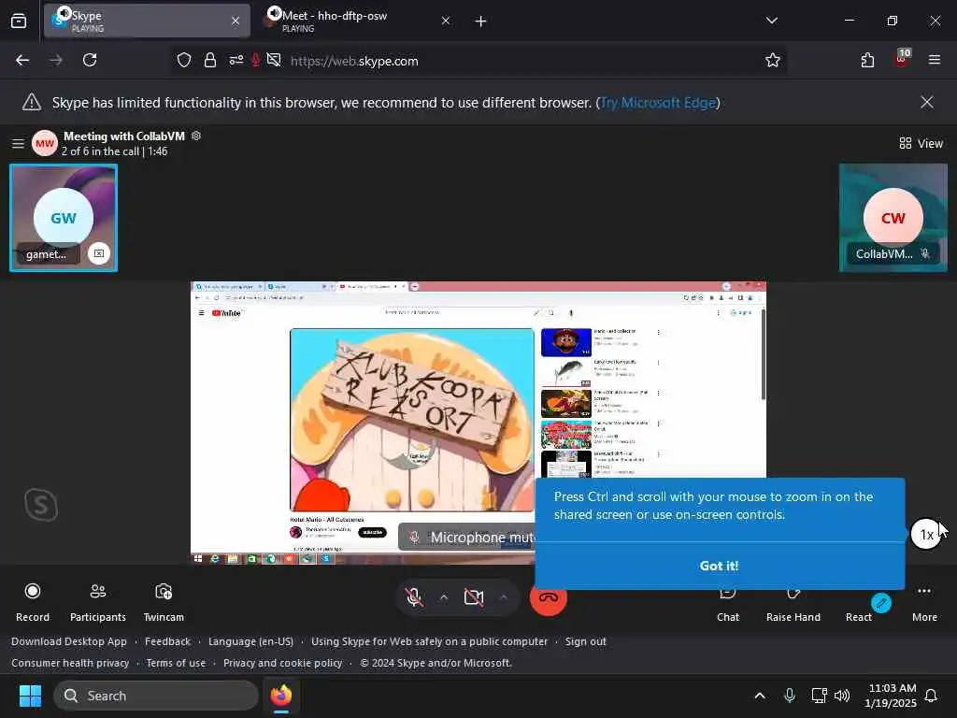The image size is (957, 718).
Task: Open Using Skype for Web safely link
Action: [429, 641]
